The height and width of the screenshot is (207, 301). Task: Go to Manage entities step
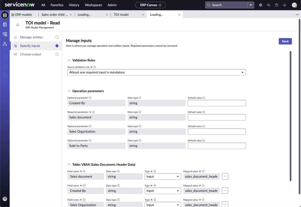36,37
